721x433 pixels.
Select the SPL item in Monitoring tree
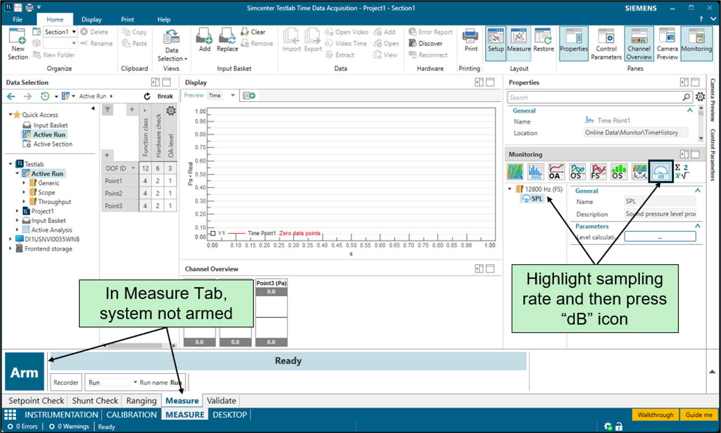[x=532, y=198]
